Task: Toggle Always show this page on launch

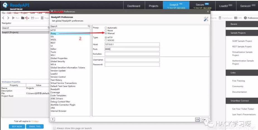Action: [54, 128]
